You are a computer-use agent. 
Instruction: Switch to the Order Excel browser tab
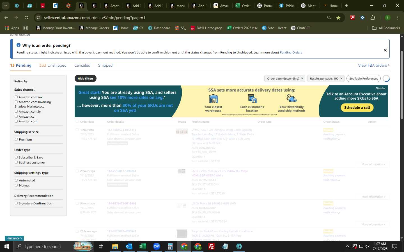coord(243,6)
